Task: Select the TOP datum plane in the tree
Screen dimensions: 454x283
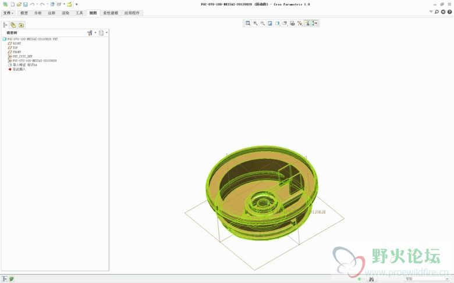Action: pos(13,48)
